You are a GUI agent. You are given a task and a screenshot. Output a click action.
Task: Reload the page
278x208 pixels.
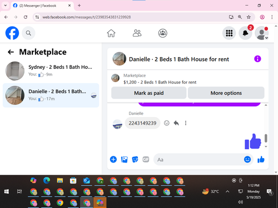(26, 17)
